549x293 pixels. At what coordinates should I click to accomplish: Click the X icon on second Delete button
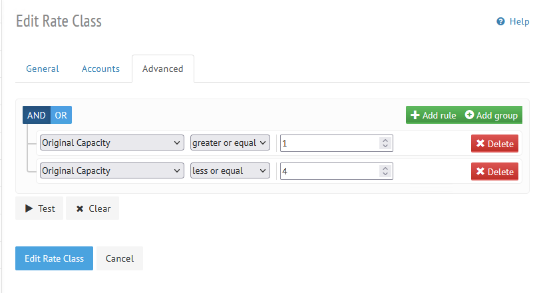pos(480,171)
